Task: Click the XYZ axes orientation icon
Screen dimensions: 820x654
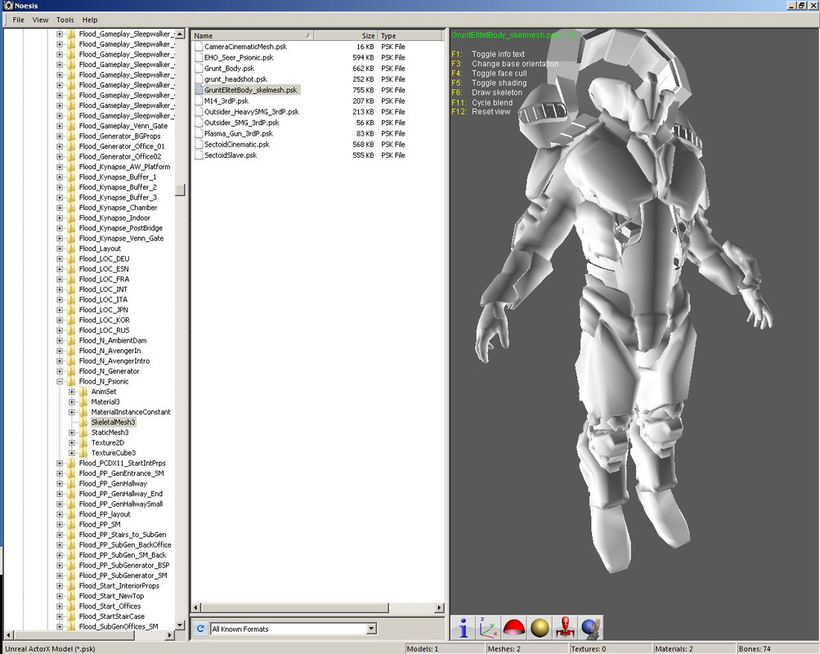Action: (488, 628)
